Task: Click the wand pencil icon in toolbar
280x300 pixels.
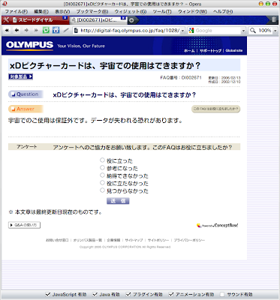Action: pyautogui.click(x=66, y=31)
